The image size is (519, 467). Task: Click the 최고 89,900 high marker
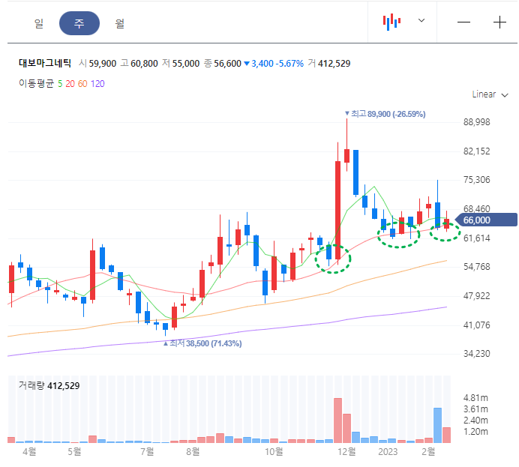385,114
